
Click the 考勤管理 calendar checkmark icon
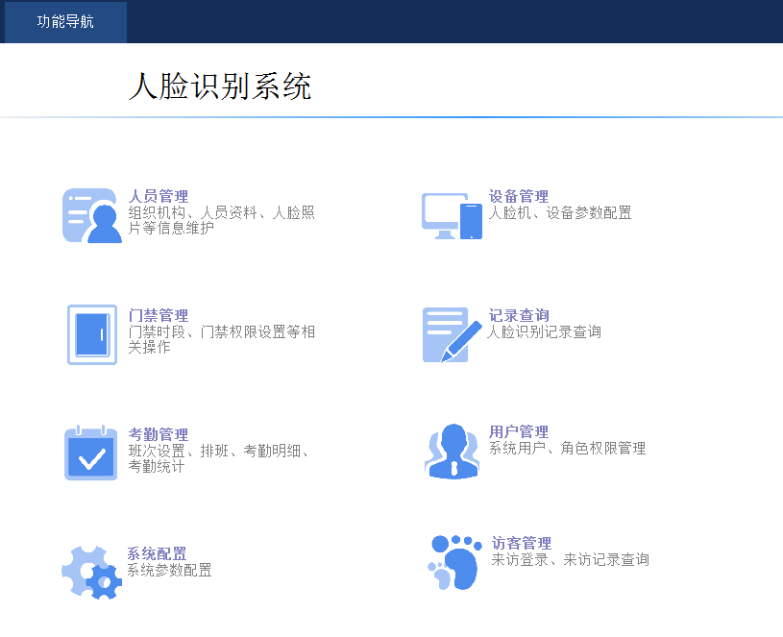tap(91, 453)
